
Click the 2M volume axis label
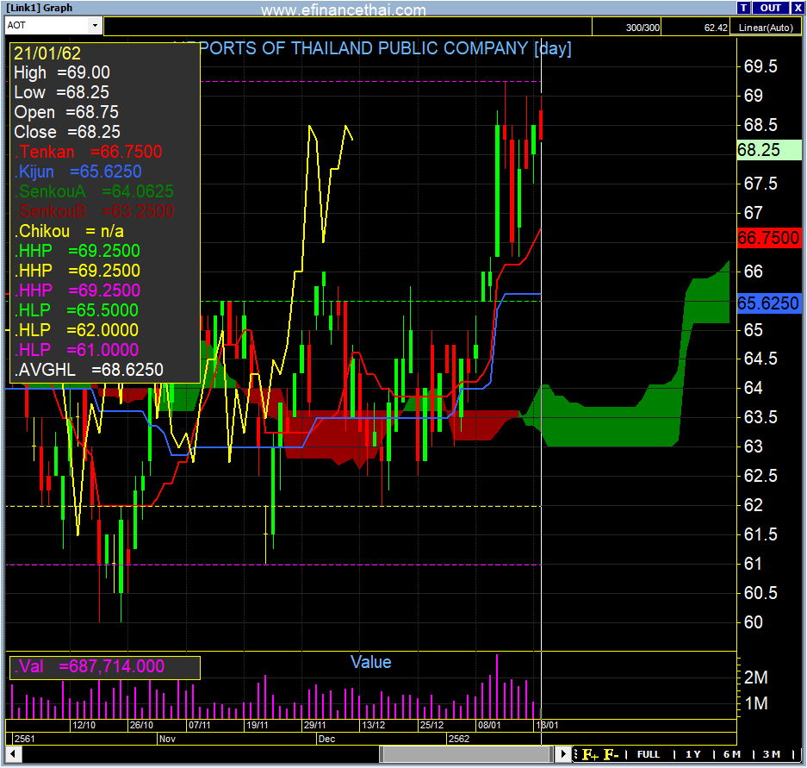(755, 677)
